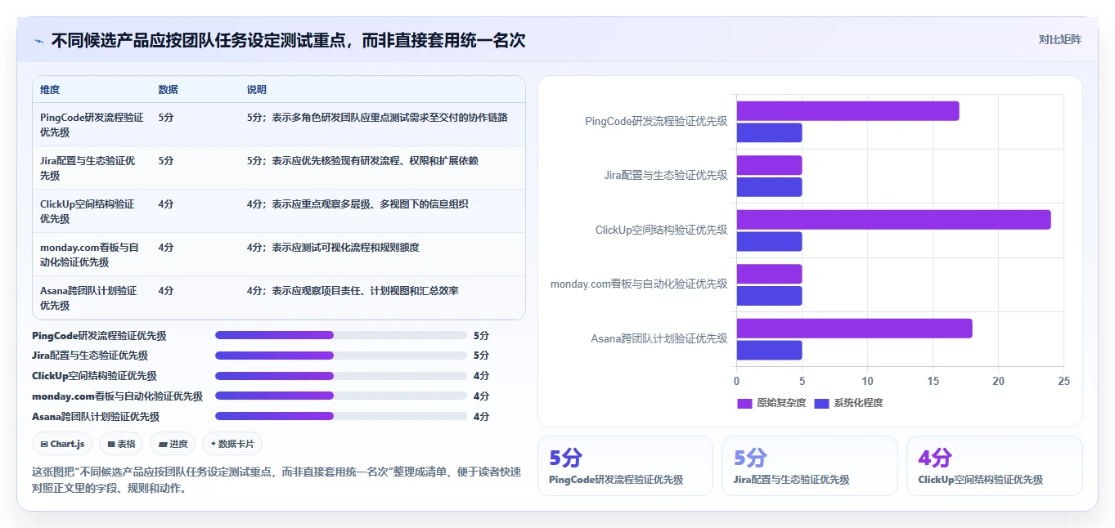Click the PingCode progress bar
The width and height of the screenshot is (1115, 528).
pos(340,335)
